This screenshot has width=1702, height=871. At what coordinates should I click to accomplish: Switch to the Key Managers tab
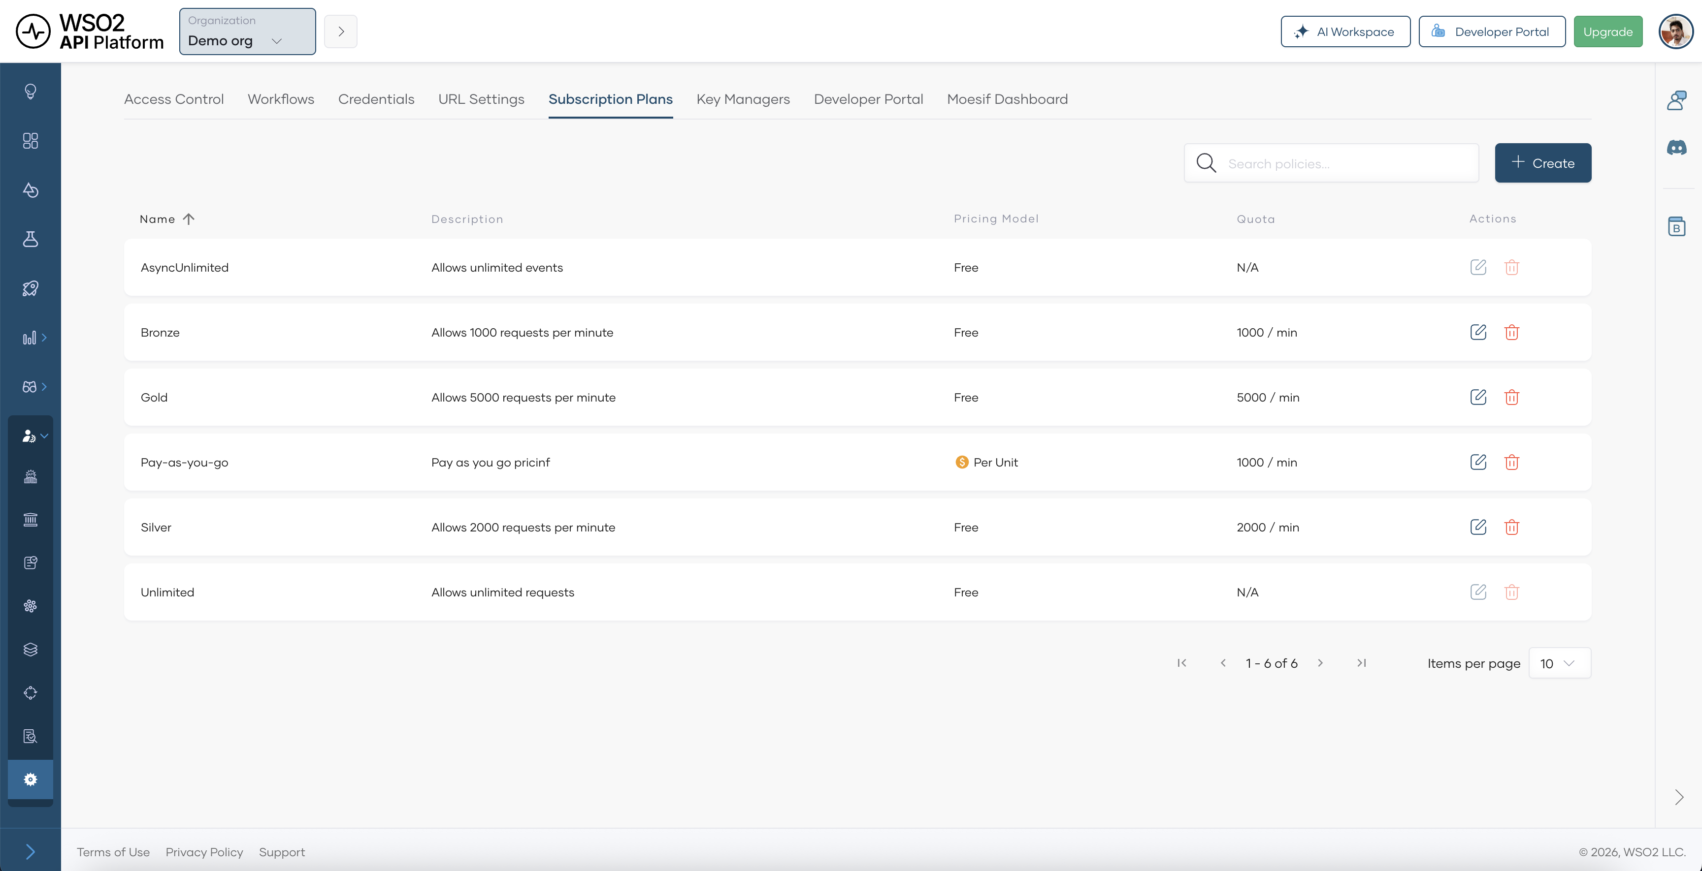click(743, 99)
